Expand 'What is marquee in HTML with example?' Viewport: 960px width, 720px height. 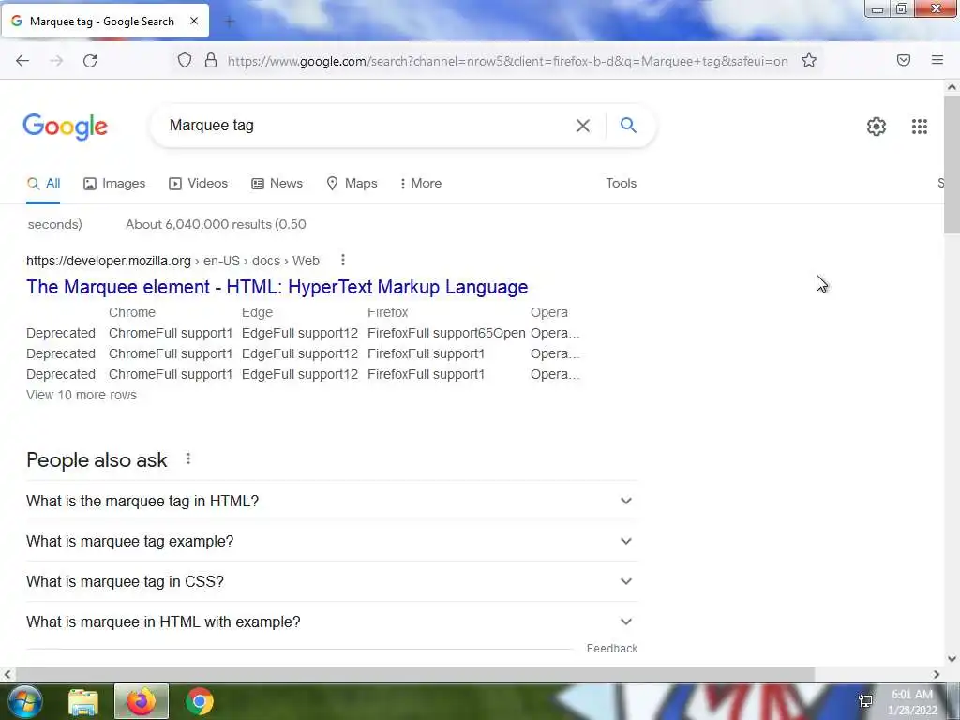(332, 622)
